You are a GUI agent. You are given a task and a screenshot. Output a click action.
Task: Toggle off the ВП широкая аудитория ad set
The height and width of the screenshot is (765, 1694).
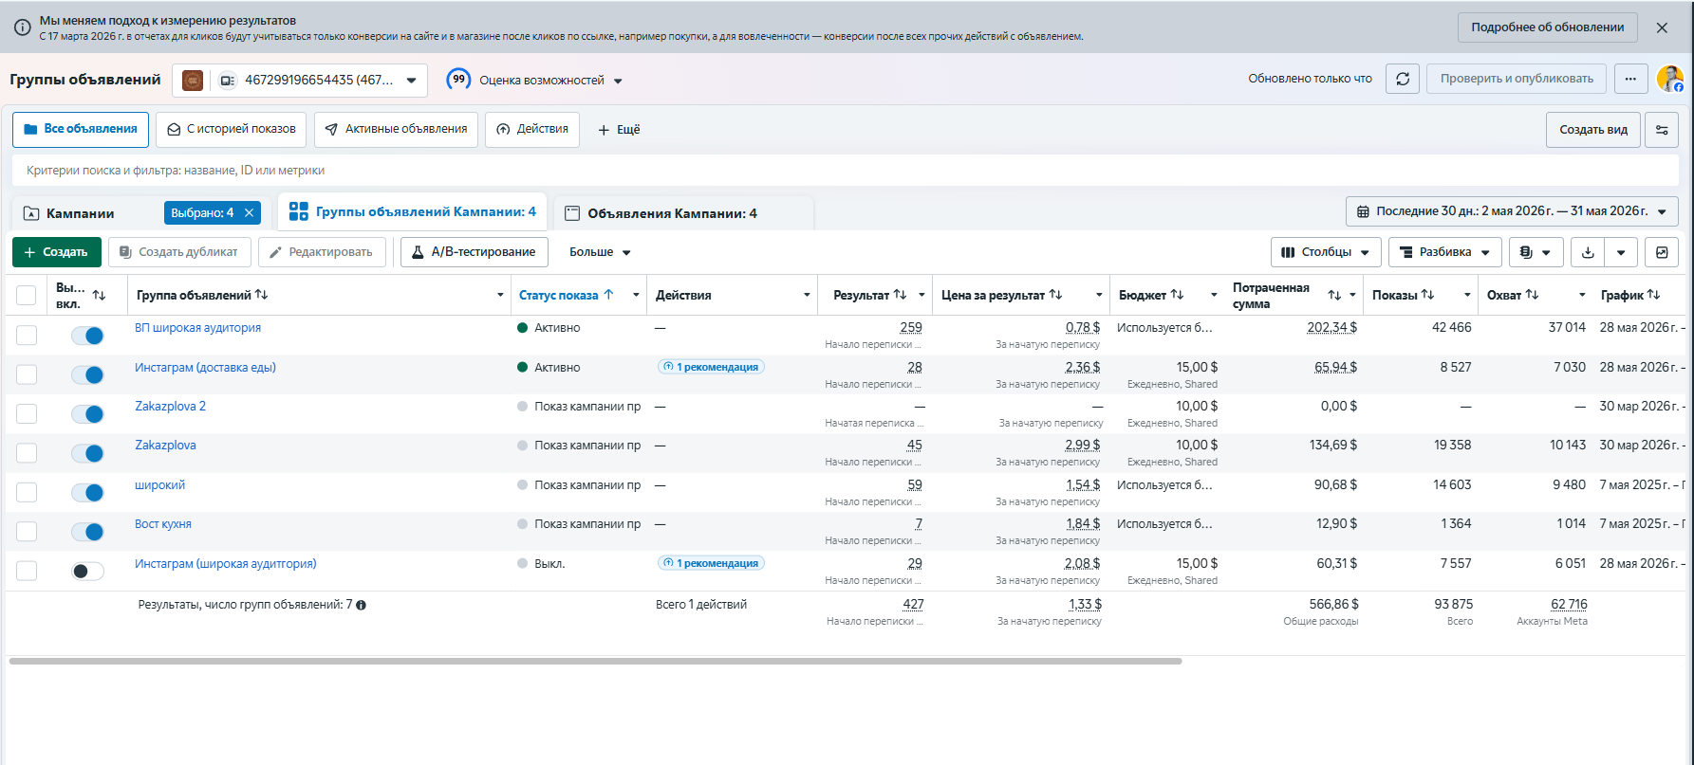[87, 336]
